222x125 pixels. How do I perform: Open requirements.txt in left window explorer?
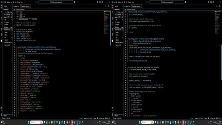tap(7, 45)
